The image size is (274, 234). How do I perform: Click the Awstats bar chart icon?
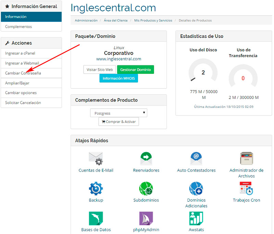196,218
